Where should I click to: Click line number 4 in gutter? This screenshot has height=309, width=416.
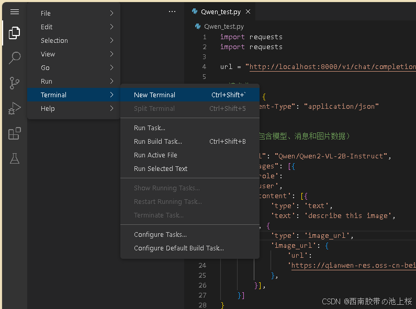(204, 67)
